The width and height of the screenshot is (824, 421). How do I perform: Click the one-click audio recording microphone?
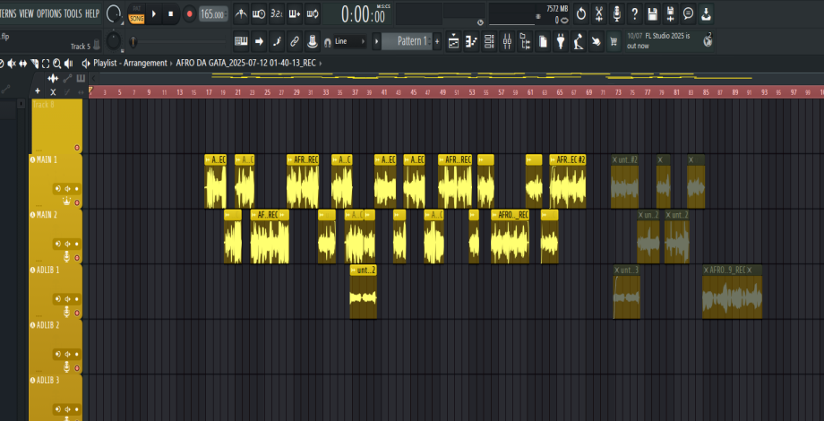click(617, 14)
